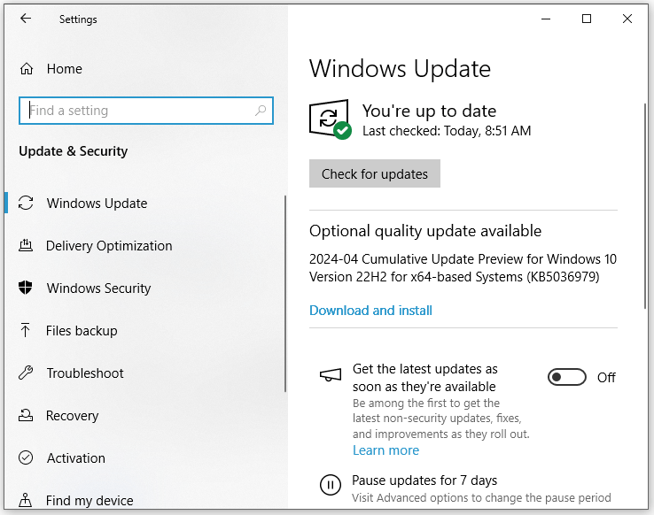Click the magnifier icon in search box
654x515 pixels.
coord(261,111)
